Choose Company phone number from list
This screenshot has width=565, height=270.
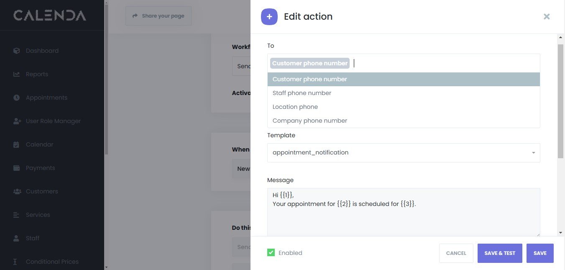point(309,121)
